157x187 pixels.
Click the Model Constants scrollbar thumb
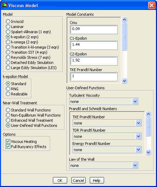coord(124,37)
